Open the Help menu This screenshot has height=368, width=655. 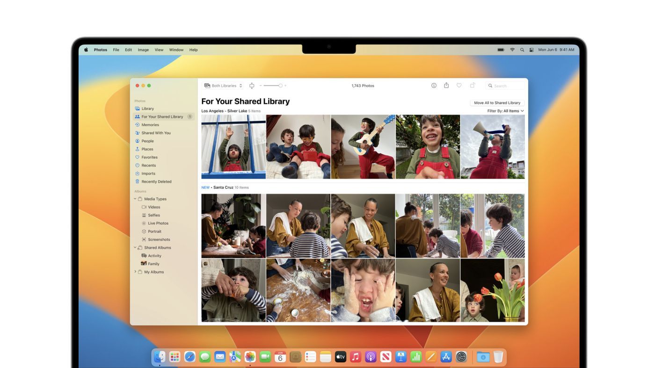193,50
